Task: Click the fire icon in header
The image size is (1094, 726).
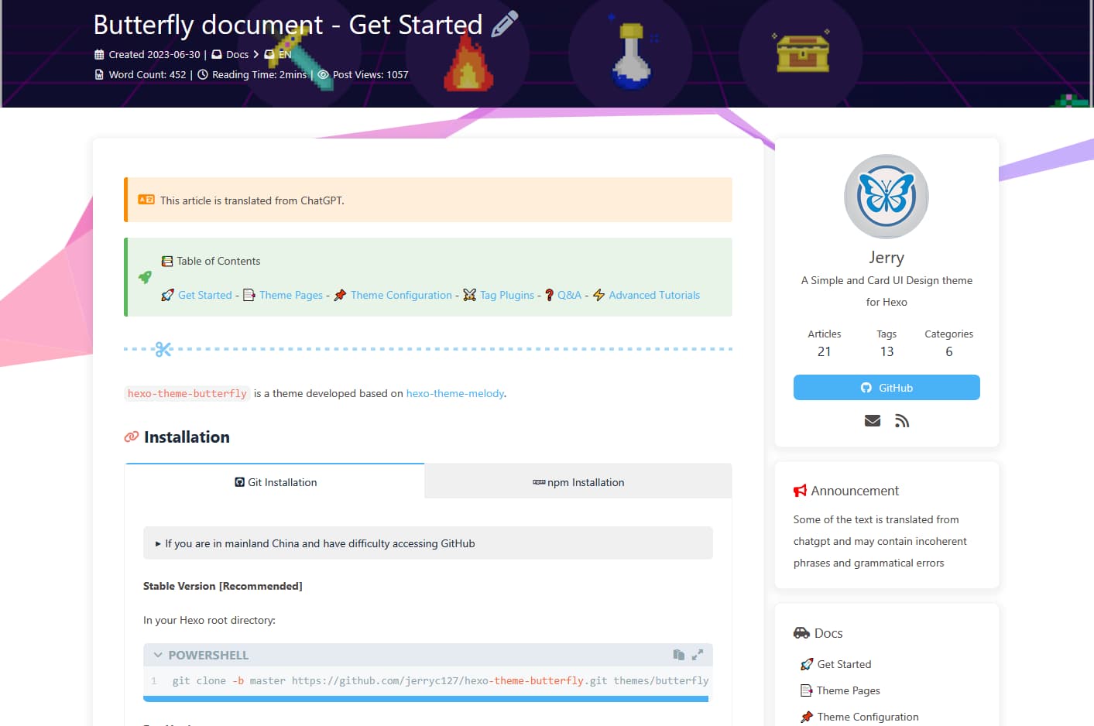Action: (x=468, y=63)
